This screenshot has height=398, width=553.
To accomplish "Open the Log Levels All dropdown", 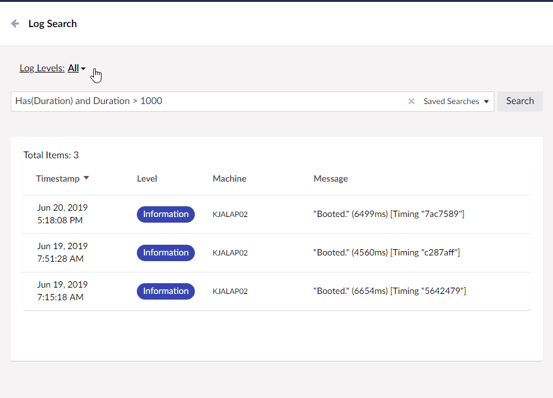I will pos(75,68).
